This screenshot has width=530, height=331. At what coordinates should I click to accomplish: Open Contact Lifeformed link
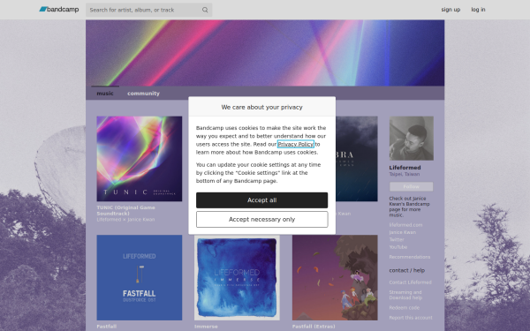click(x=411, y=282)
